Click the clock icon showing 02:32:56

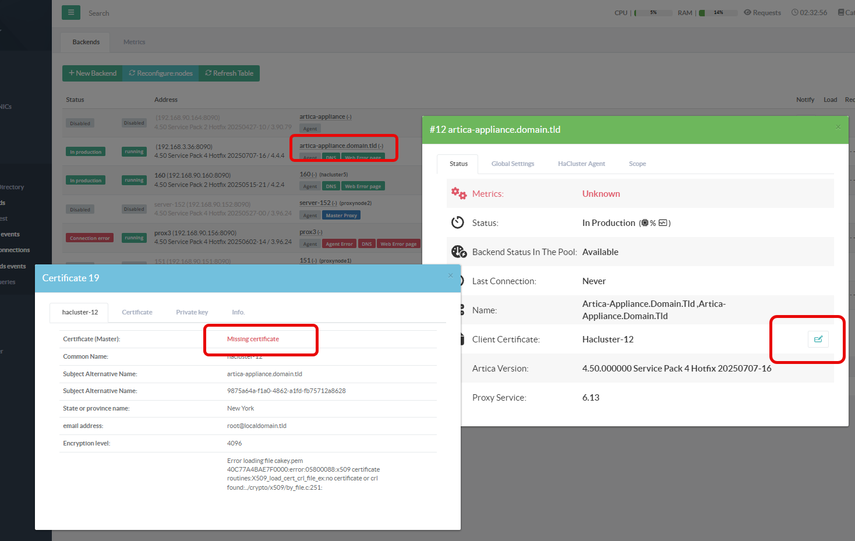click(794, 12)
